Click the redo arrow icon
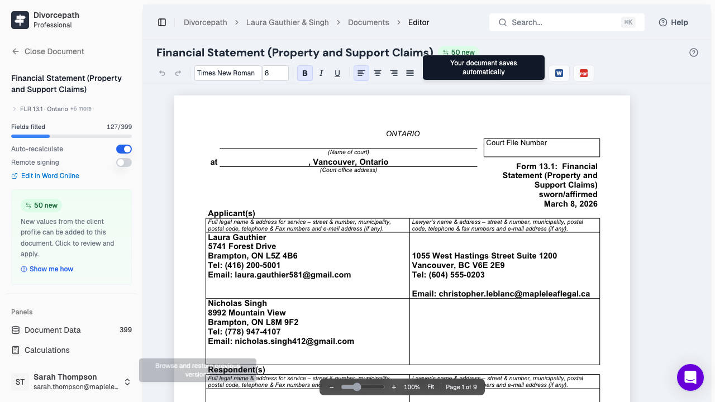Image resolution: width=715 pixels, height=402 pixels. pos(178,73)
